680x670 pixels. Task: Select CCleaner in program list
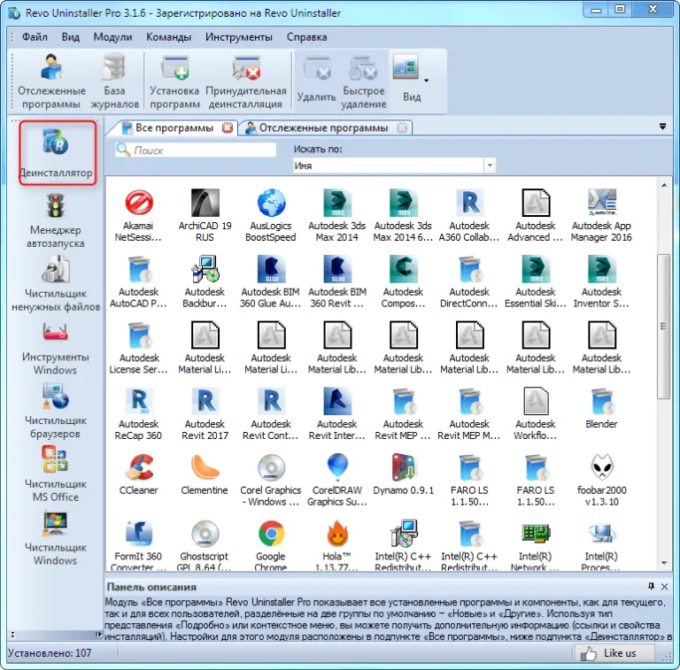[x=139, y=474]
